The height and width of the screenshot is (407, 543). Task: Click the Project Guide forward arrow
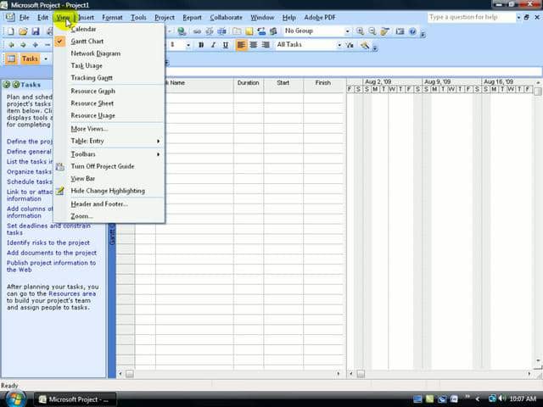(15, 85)
